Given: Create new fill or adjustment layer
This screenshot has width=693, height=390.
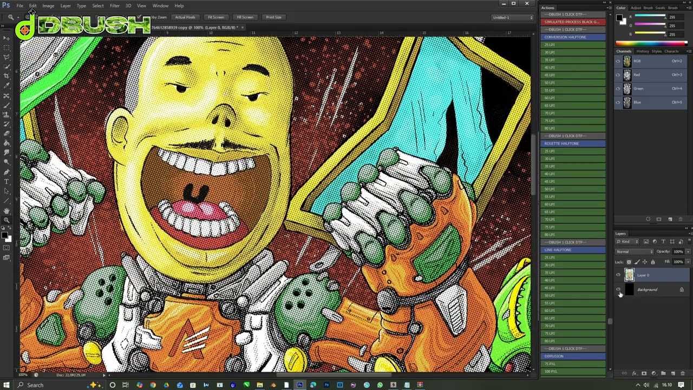Looking at the screenshot, I should click(x=653, y=373).
